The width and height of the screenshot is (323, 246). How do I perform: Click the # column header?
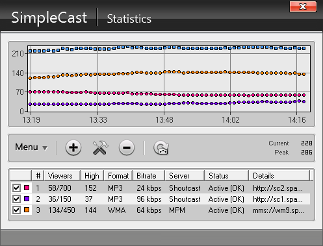[x=38, y=176]
